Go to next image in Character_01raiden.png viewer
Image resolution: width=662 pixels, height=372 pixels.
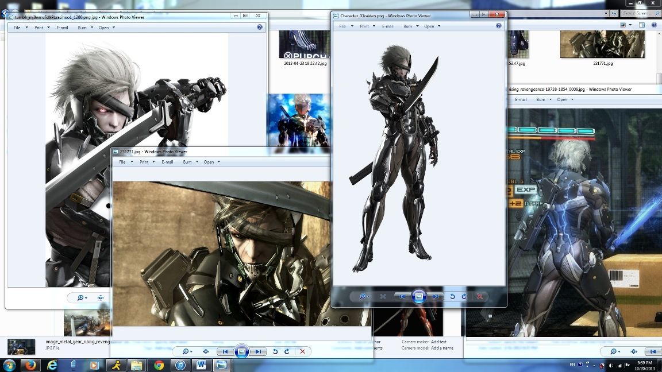(435, 296)
